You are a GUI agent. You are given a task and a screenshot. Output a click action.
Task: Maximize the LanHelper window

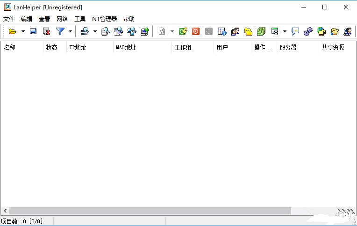click(x=325, y=7)
